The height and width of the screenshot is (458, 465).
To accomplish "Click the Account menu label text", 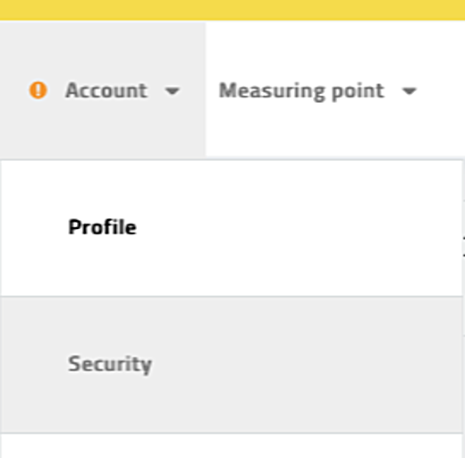I will coord(106,90).
